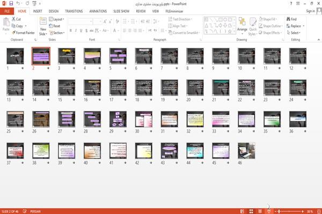
Task: Click the Slide Show icon in status bar
Action: tap(269, 211)
